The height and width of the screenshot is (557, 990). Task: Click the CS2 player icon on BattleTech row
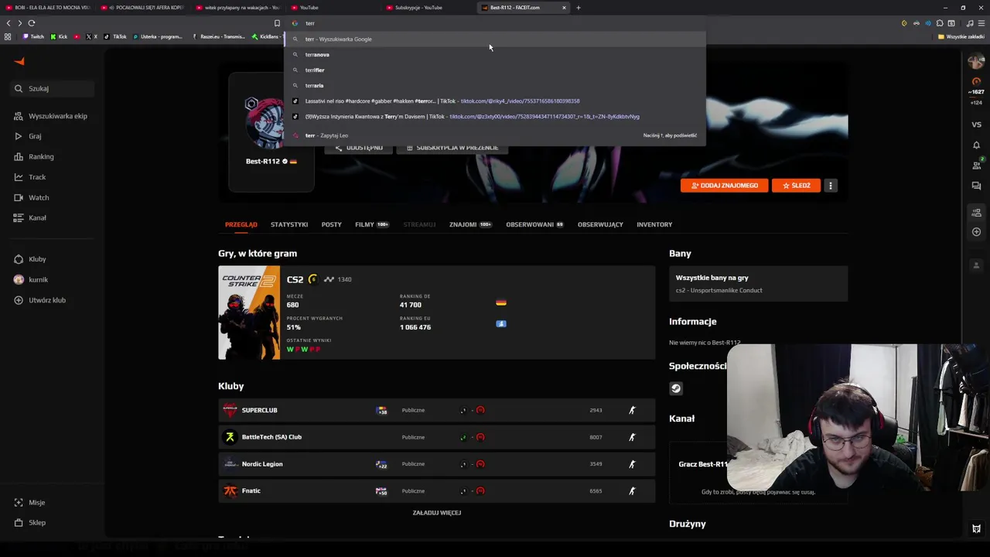[x=632, y=437]
